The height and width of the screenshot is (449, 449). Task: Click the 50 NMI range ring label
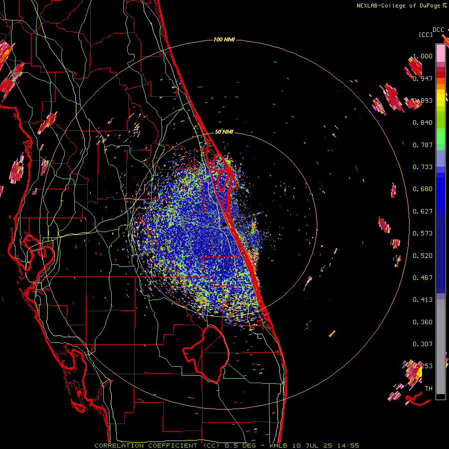[x=224, y=132]
